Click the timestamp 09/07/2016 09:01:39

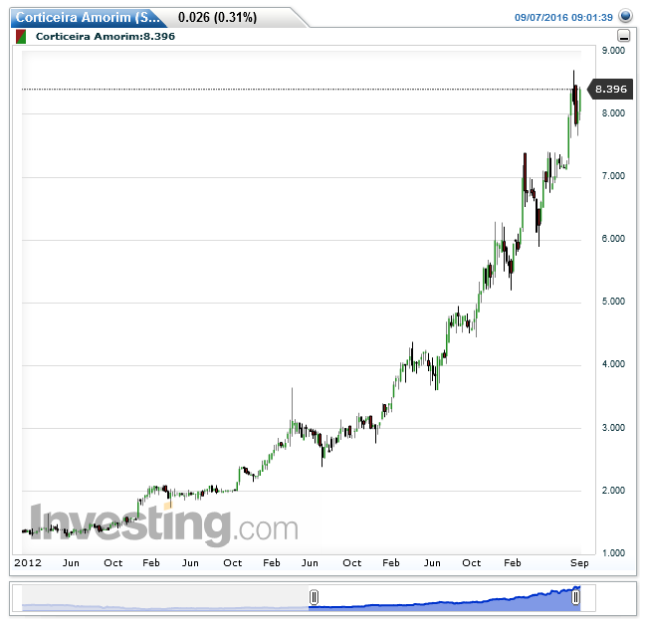pos(563,17)
